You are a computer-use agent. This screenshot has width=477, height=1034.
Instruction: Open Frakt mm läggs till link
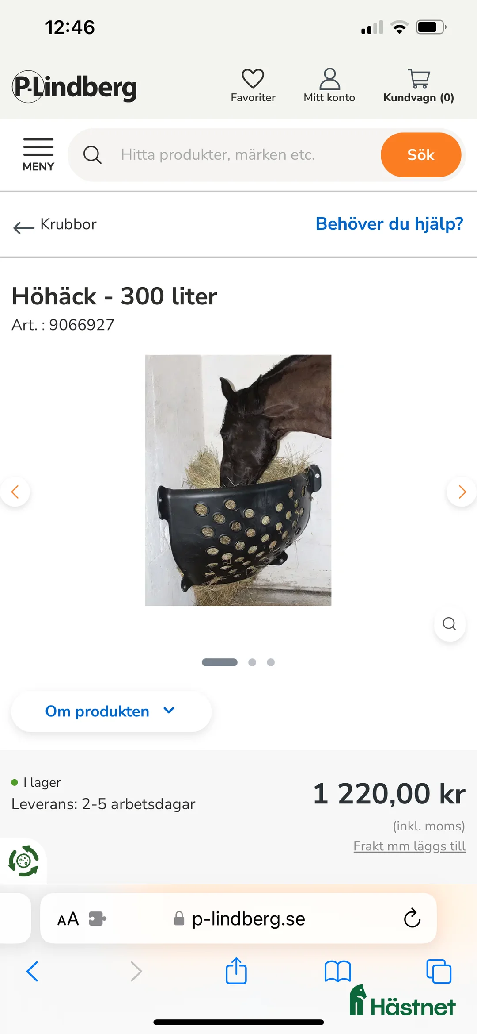pos(409,846)
